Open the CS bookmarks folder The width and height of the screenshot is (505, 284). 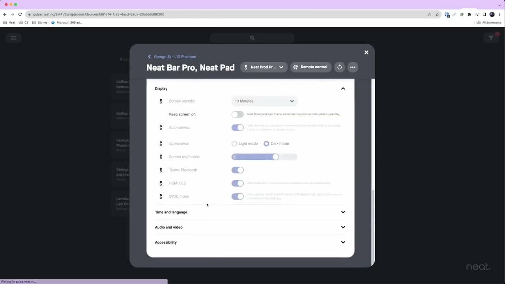24,22
